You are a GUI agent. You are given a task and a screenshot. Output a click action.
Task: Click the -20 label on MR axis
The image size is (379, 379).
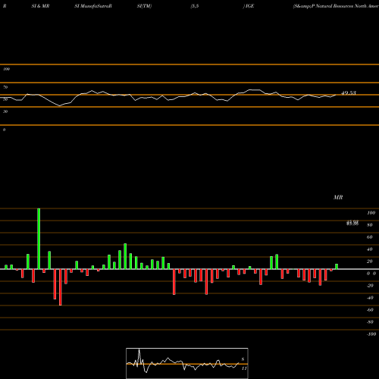pyautogui.click(x=370, y=286)
